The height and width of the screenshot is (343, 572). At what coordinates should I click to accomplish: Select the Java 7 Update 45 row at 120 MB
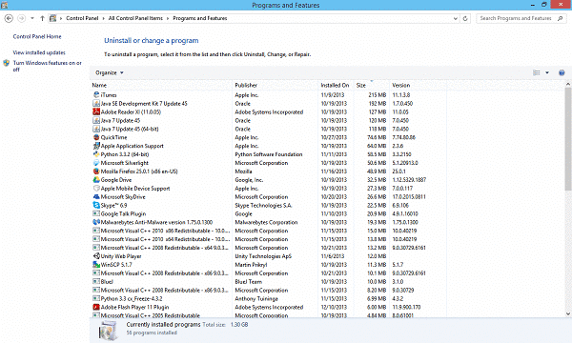(269, 121)
